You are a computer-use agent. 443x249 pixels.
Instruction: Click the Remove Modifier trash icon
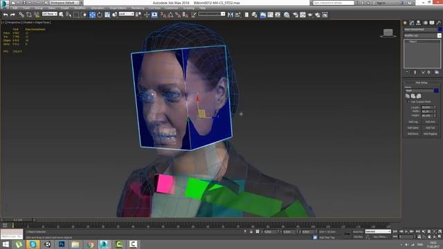coord(429,72)
